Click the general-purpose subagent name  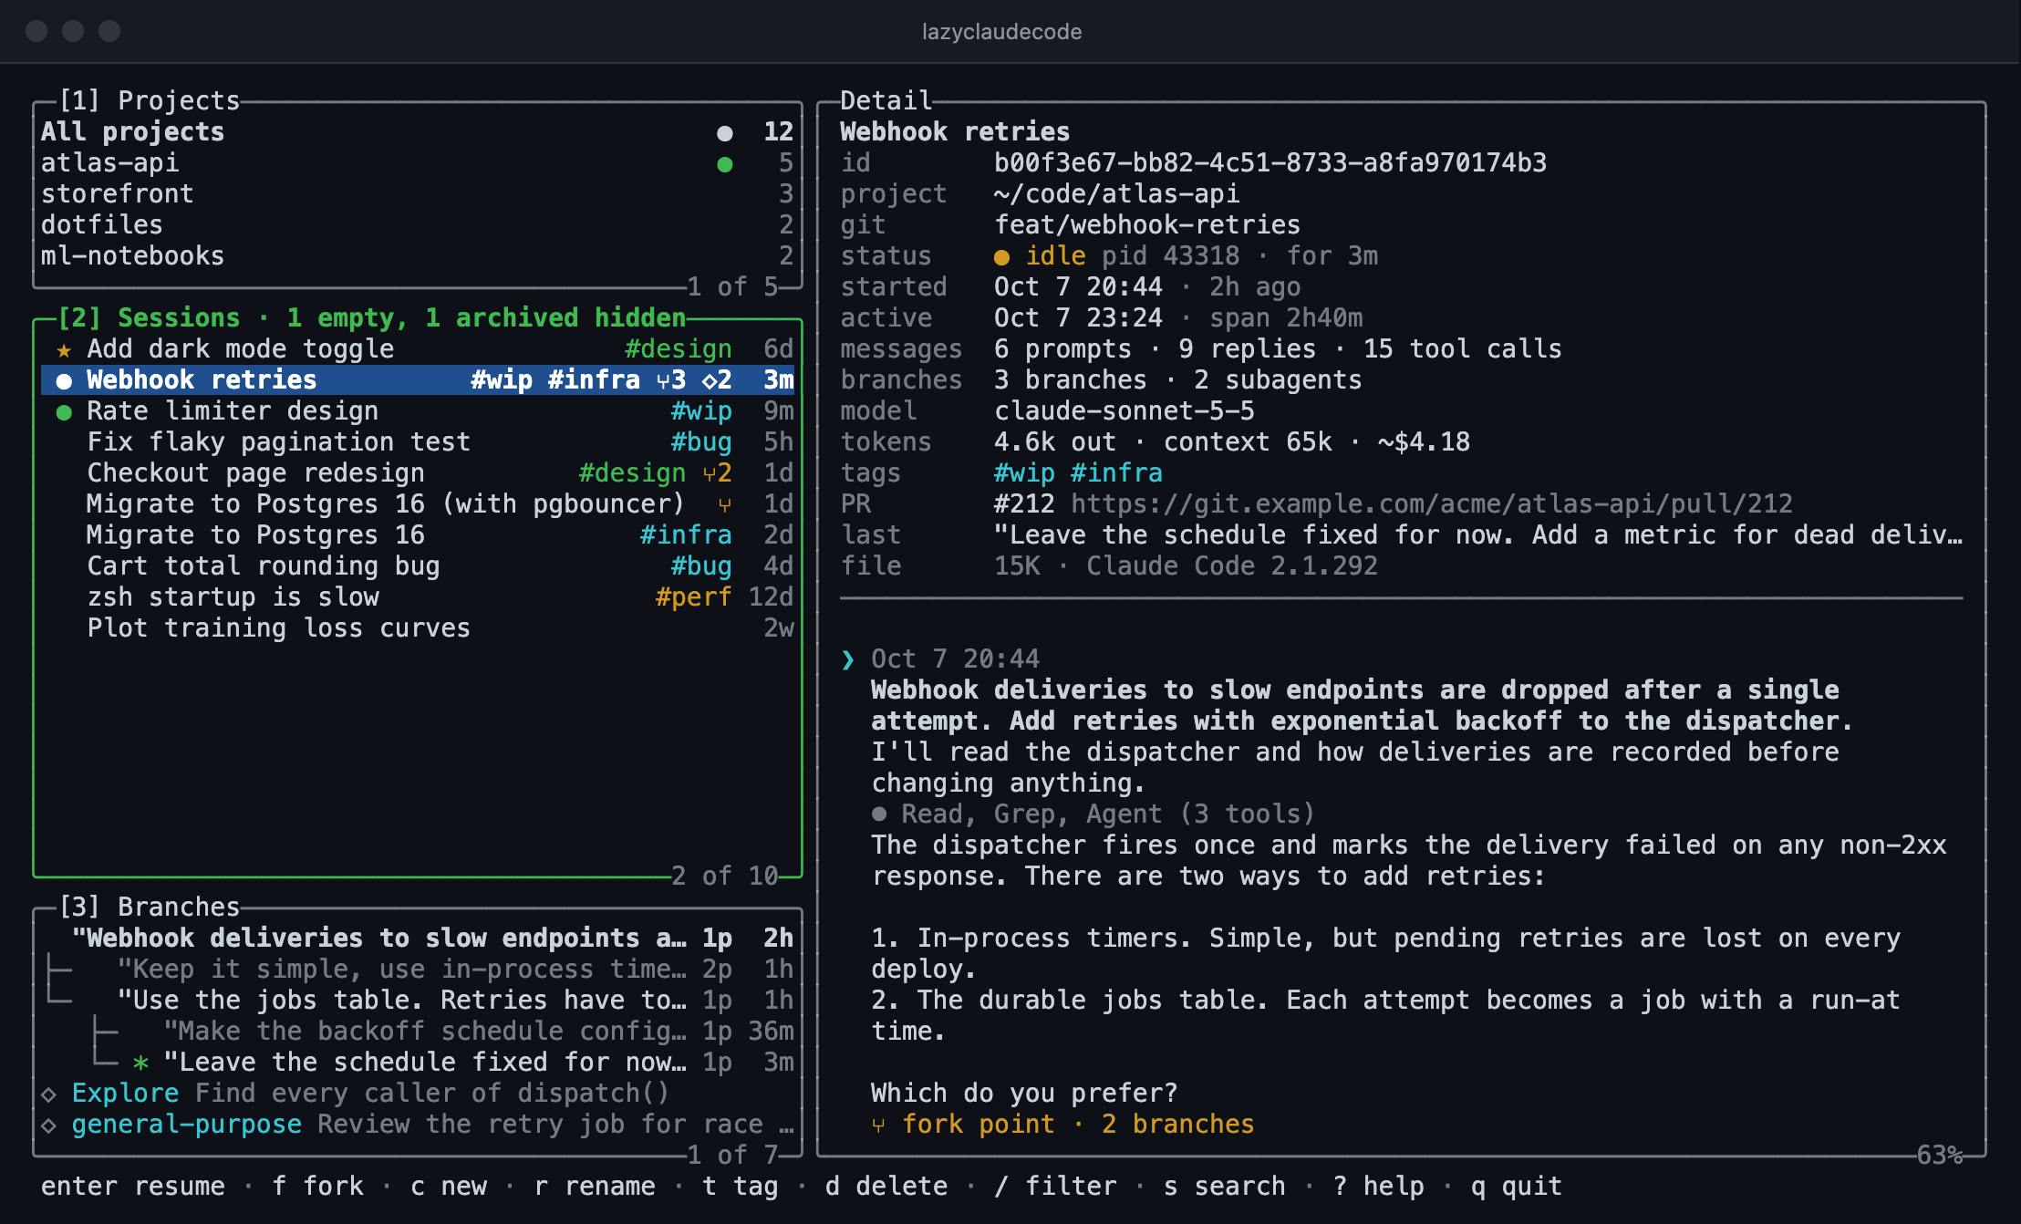(186, 1125)
